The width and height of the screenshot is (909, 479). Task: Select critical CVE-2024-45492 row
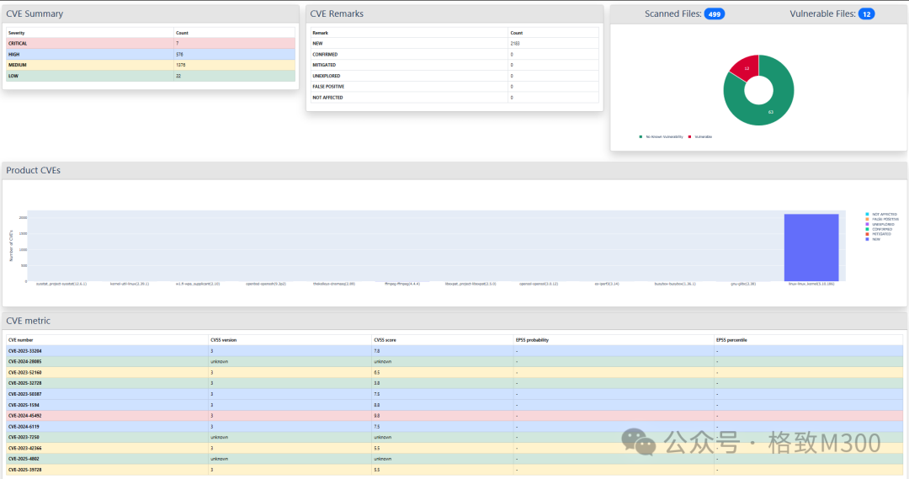[x=454, y=416]
